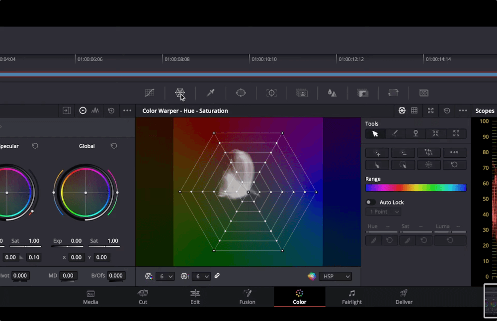Toggle the Auto Lock switch

pos(371,202)
